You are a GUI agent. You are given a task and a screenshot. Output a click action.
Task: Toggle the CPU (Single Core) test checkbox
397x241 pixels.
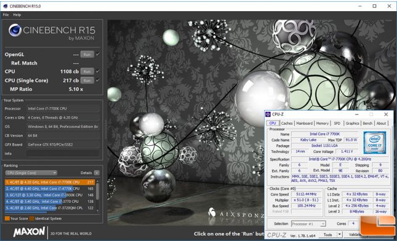(x=98, y=80)
